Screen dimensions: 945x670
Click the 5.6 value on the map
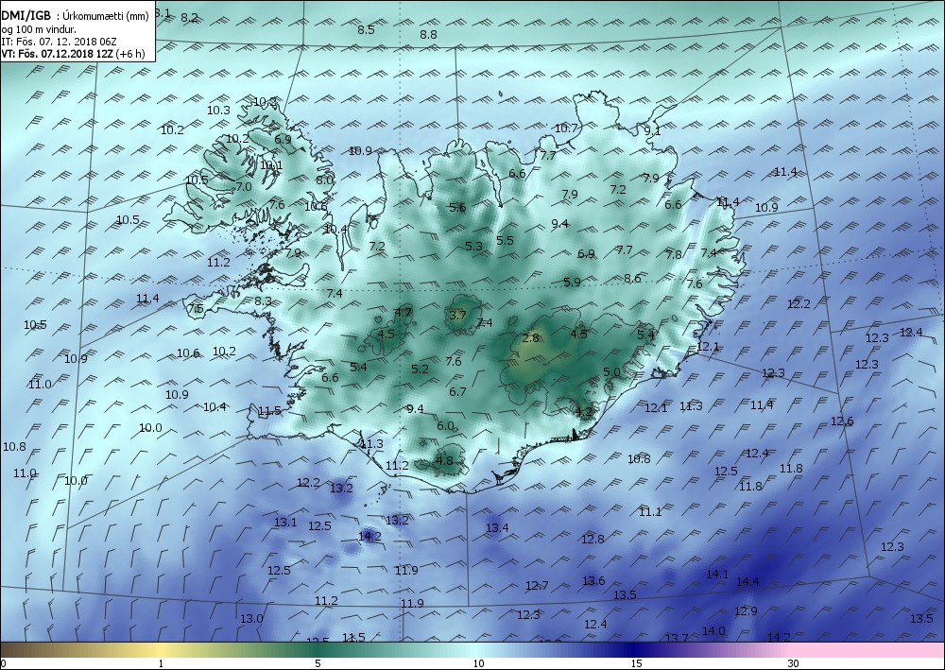[457, 207]
